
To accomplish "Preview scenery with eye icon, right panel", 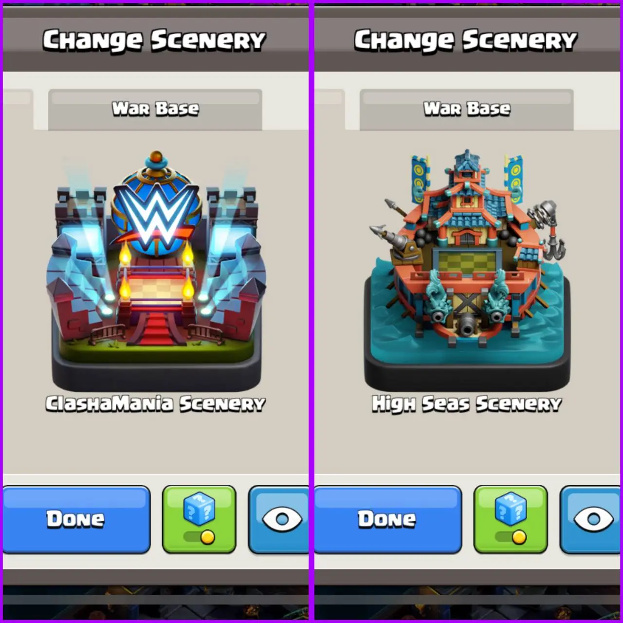I will (591, 519).
